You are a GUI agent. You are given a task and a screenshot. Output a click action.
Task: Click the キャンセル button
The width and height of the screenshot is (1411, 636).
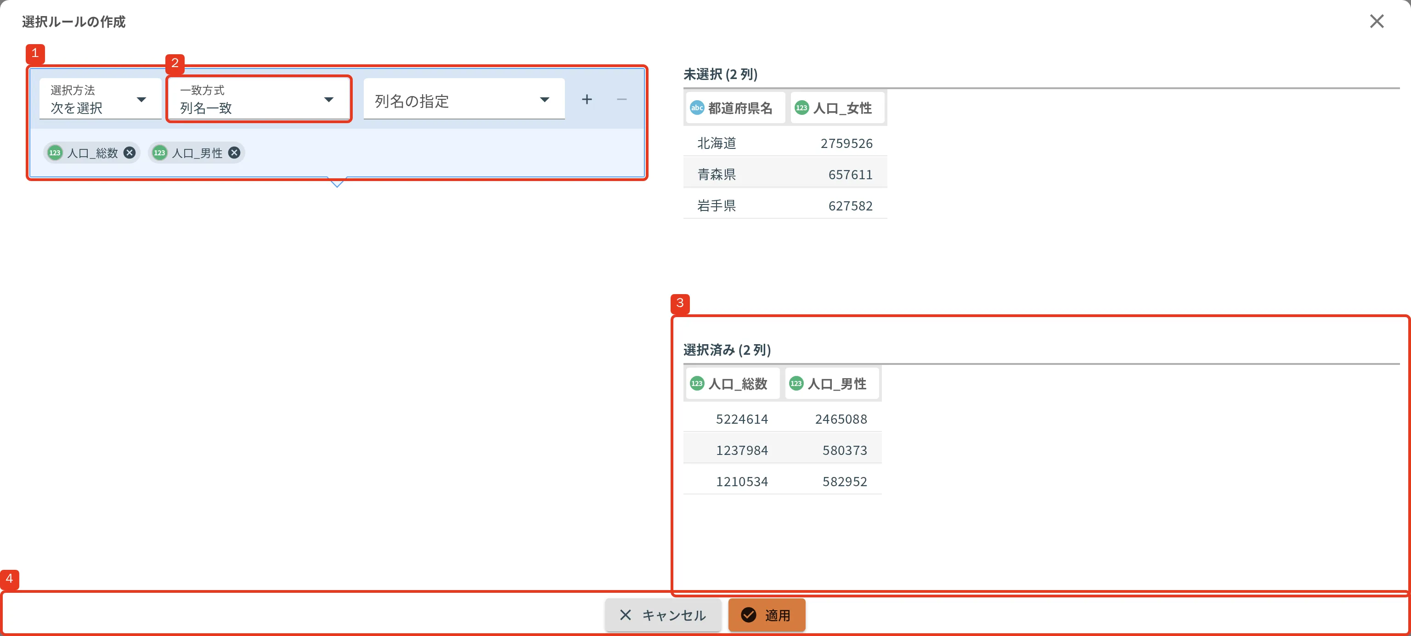coord(663,615)
